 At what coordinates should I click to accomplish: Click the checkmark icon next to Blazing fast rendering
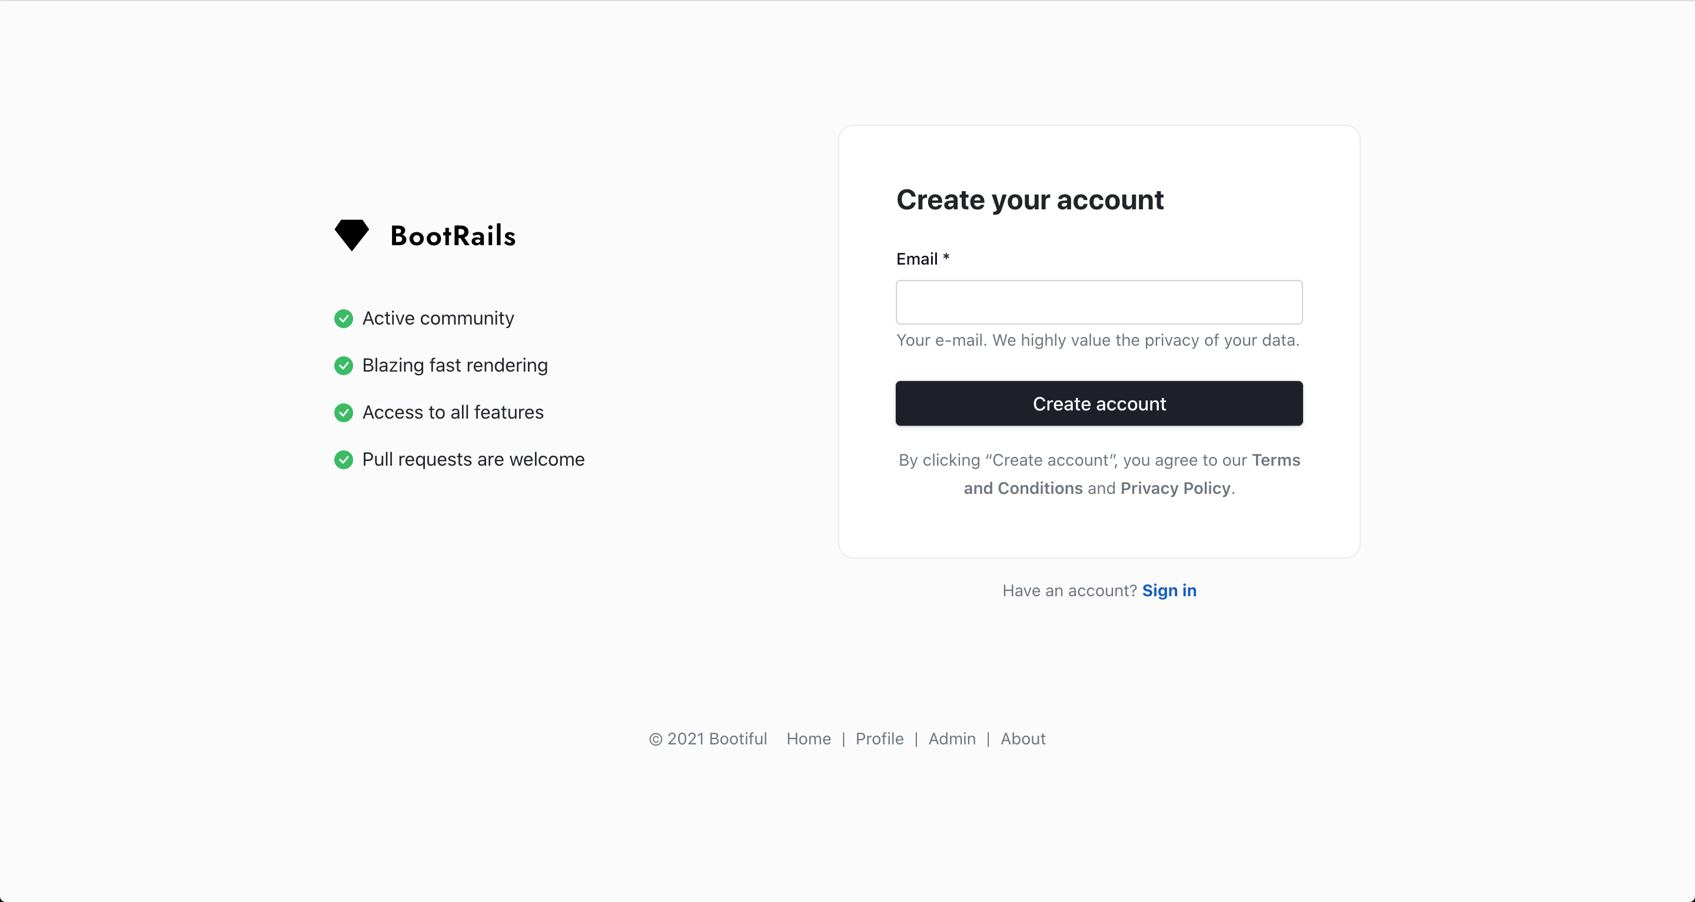point(343,366)
